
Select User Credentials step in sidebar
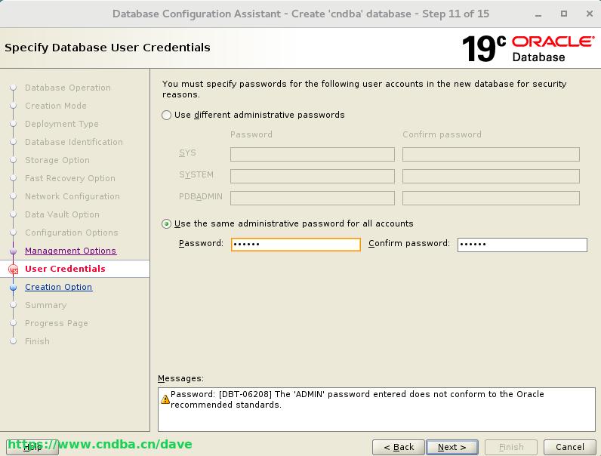pos(65,269)
